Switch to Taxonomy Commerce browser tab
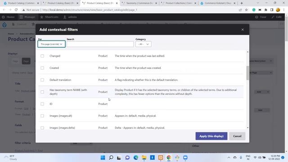This screenshot has height=162, width=288. click(139, 3)
